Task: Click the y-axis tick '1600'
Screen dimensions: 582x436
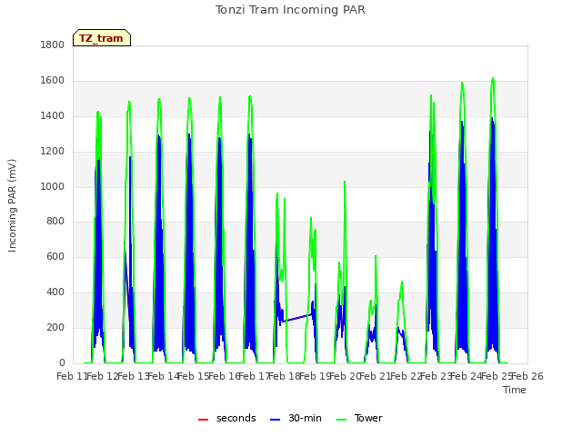Action: [53, 81]
